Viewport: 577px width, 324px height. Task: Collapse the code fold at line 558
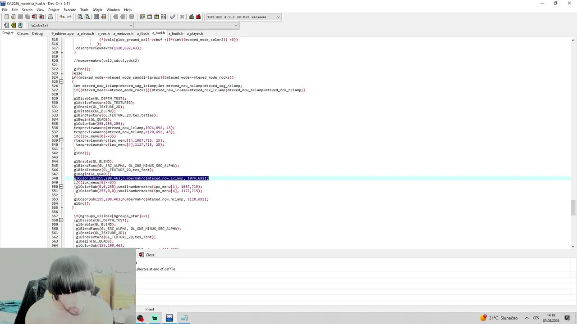(x=61, y=220)
